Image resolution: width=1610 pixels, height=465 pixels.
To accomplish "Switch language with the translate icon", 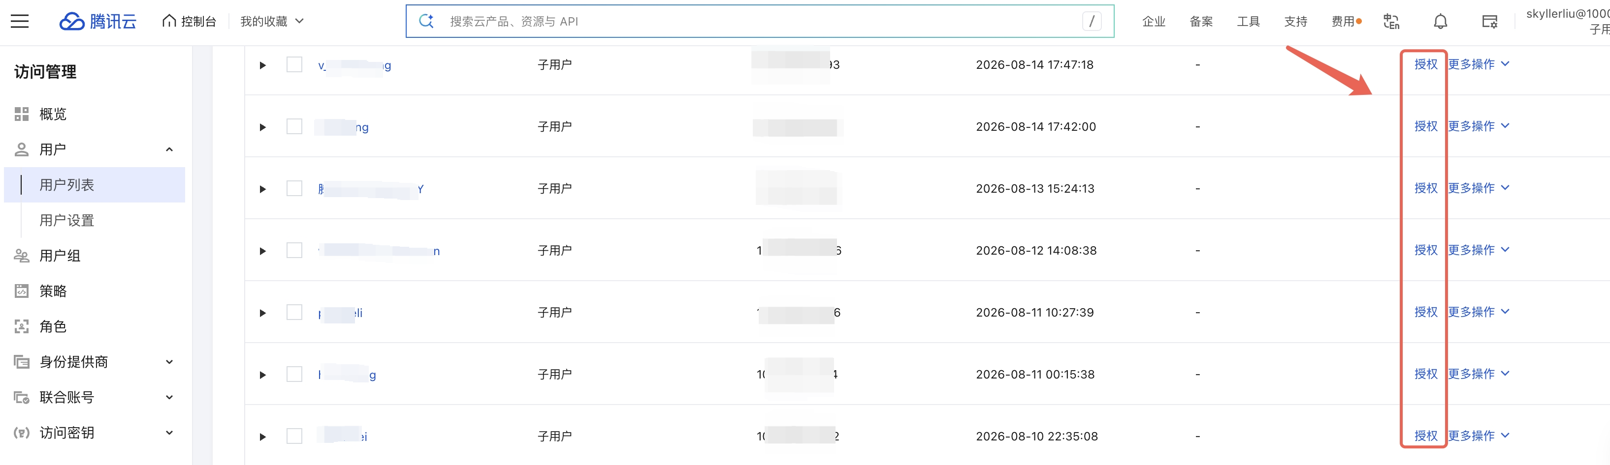I will click(x=1391, y=22).
